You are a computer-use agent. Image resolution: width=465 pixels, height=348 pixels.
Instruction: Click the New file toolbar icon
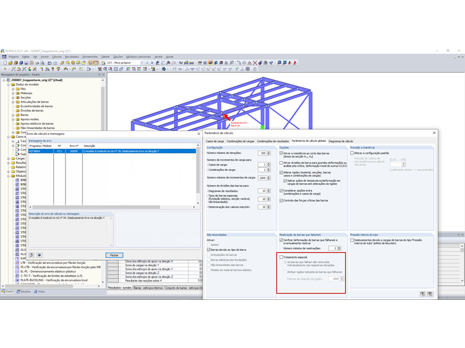[5, 63]
